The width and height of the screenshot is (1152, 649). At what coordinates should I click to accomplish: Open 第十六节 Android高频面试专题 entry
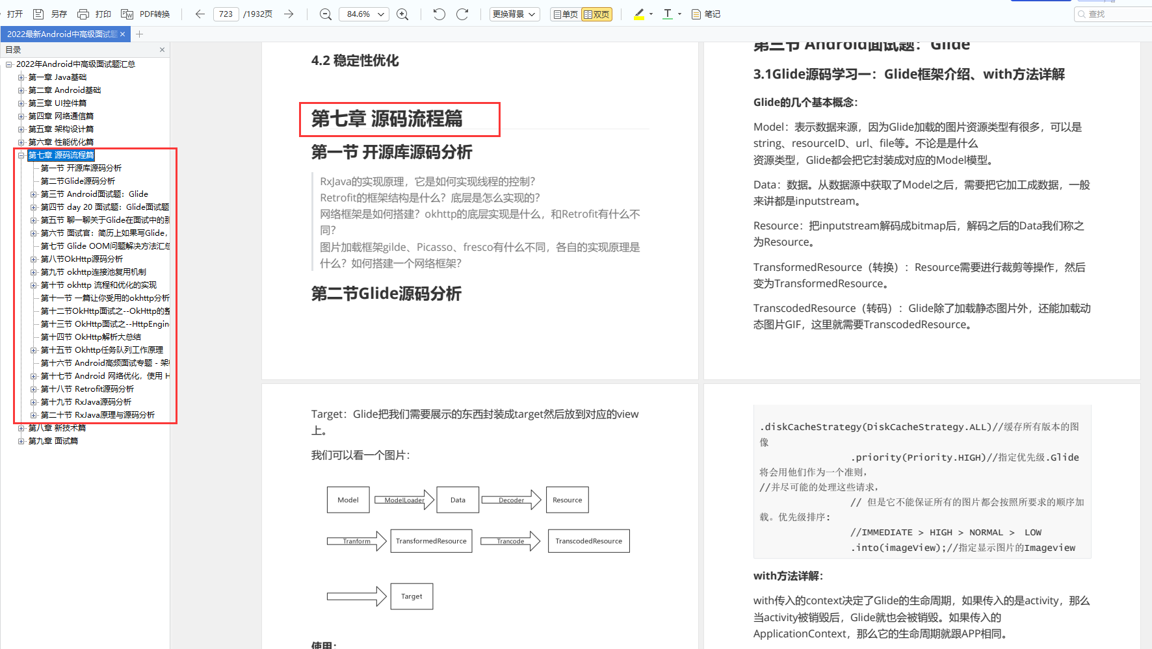[x=105, y=363]
